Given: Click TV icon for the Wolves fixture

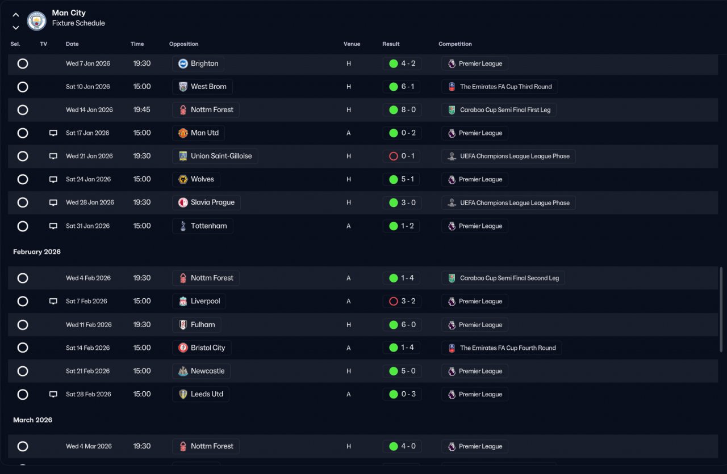Looking at the screenshot, I should [x=53, y=179].
